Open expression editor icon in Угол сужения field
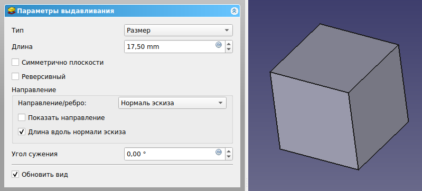The width and height of the screenshot is (422, 191). [219, 152]
